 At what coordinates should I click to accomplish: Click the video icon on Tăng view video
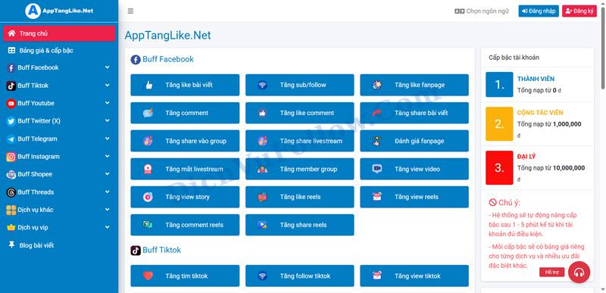tap(376, 169)
